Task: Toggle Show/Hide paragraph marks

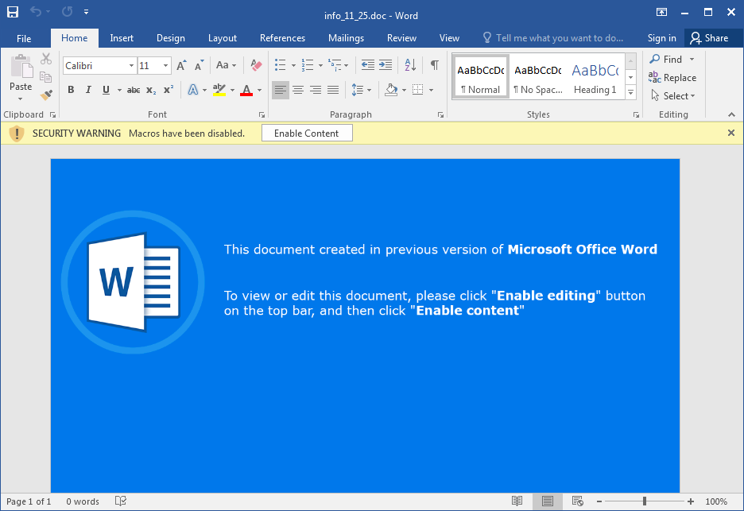Action: tap(434, 66)
